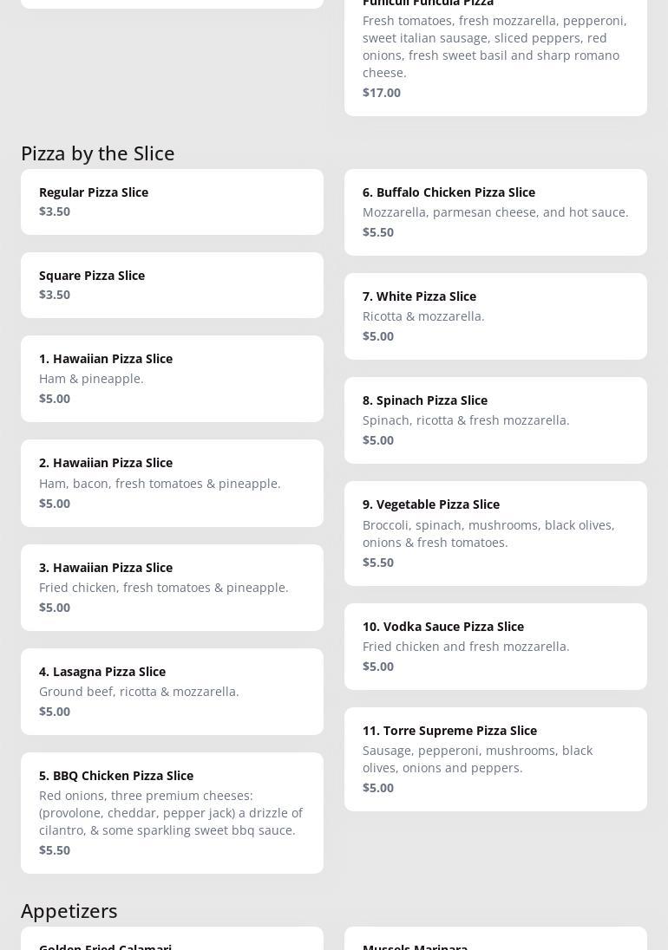Click the 9. Vegetable Pizza Slice title
This screenshot has width=668, height=950.
point(431,504)
